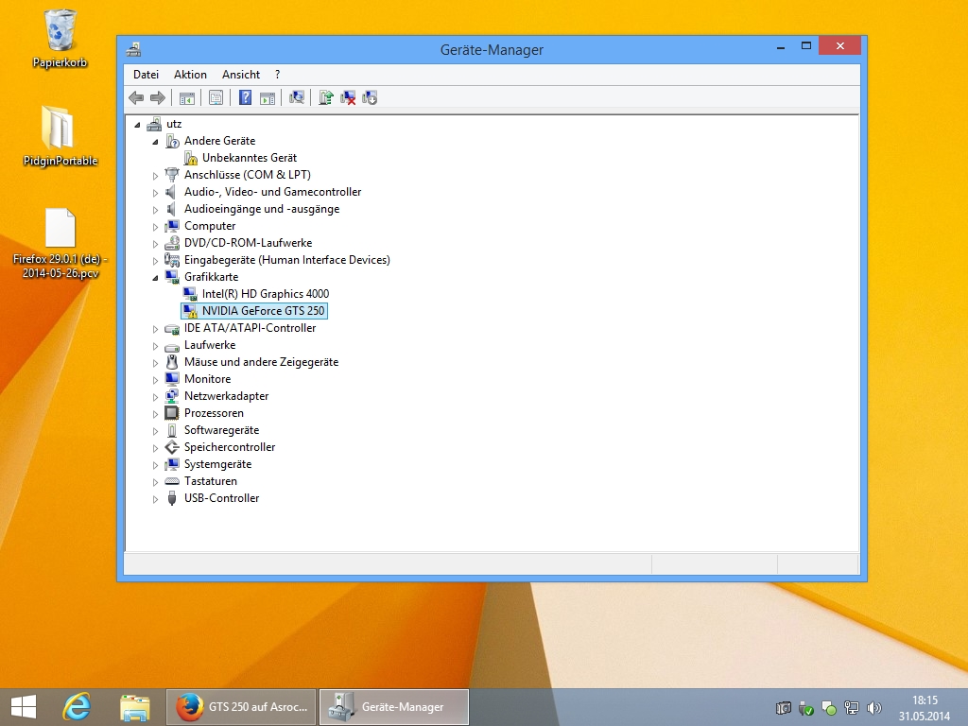Launch Internet Explorer from taskbar
This screenshot has width=968, height=726.
[x=78, y=707]
